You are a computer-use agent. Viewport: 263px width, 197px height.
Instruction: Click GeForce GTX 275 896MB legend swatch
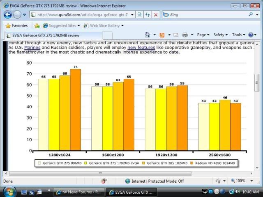pyautogui.click(x=39, y=163)
